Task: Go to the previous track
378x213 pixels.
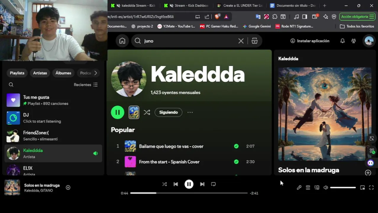Action: pyautogui.click(x=176, y=184)
